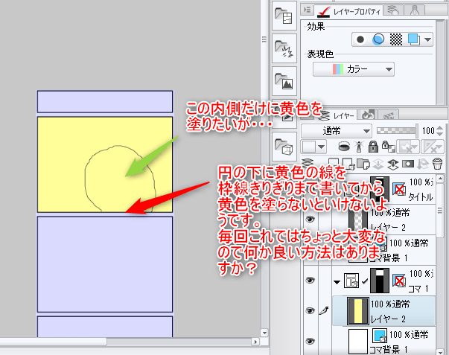
Task: Select the blue square layer color icon
Action: pos(413,39)
